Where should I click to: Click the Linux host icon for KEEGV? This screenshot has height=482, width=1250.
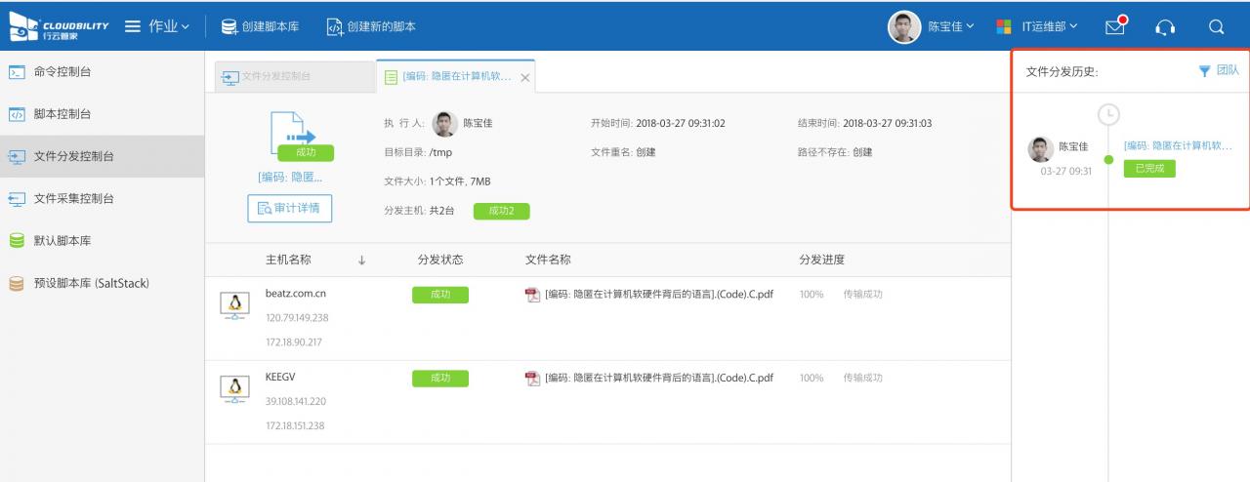click(234, 388)
